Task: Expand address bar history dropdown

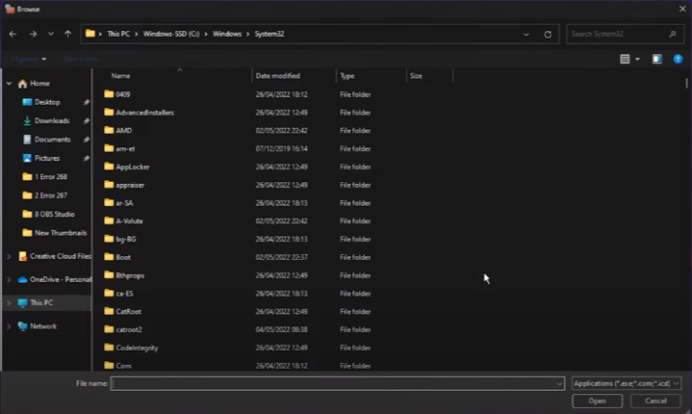Action: [x=526, y=35]
